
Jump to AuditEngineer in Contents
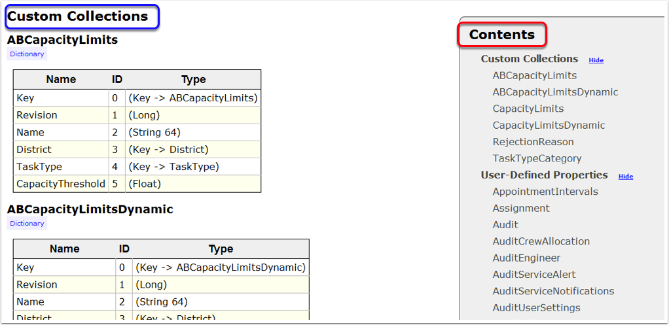pos(526,258)
